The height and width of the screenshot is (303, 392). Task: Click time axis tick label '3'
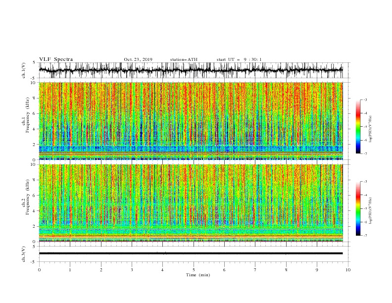click(x=132, y=270)
